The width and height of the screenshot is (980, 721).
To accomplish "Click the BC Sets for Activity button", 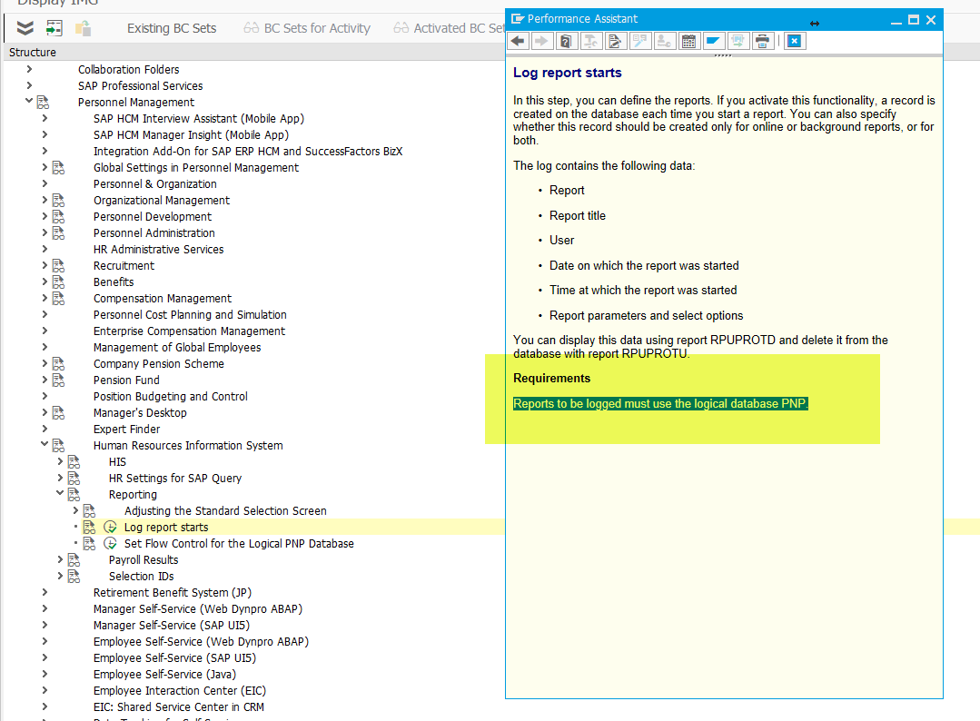I will coord(307,28).
